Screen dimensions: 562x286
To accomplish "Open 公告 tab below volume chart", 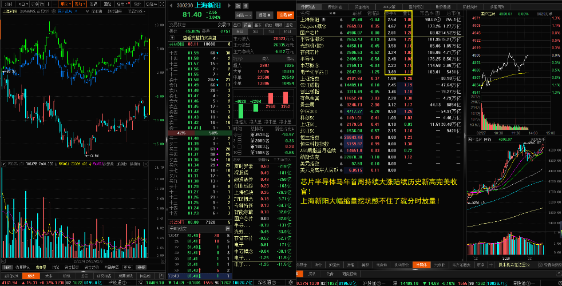I will click(84, 276).
